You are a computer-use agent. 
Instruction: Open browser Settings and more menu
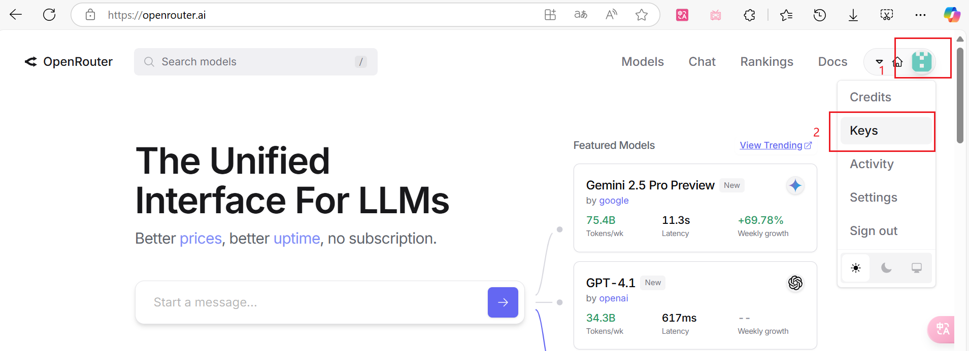(920, 15)
